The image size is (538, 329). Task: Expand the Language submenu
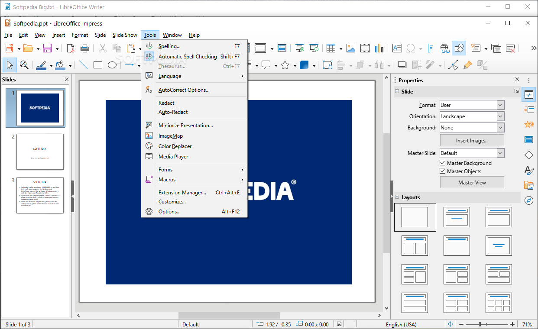coord(194,76)
